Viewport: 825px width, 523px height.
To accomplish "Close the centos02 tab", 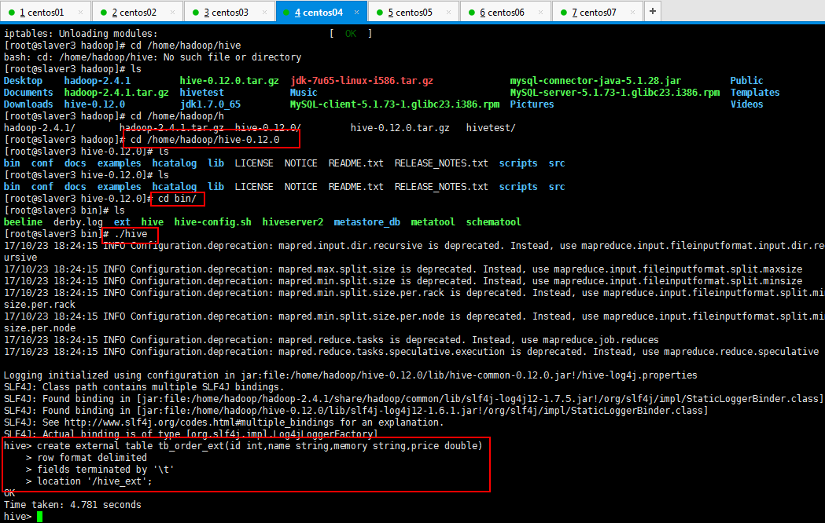I will [x=172, y=12].
